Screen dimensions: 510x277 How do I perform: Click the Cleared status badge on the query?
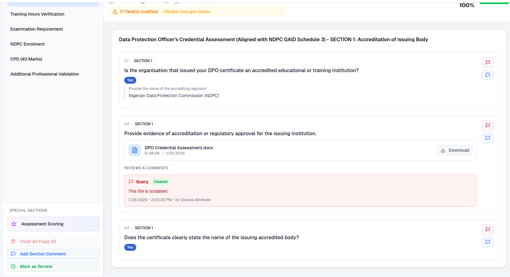(x=160, y=182)
